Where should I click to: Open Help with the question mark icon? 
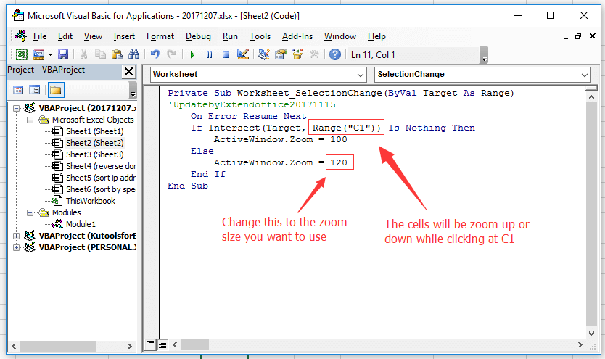click(334, 54)
